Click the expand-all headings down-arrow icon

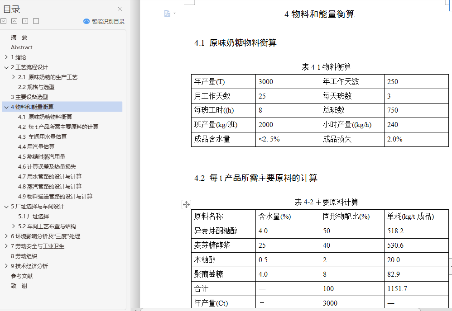pos(4,21)
